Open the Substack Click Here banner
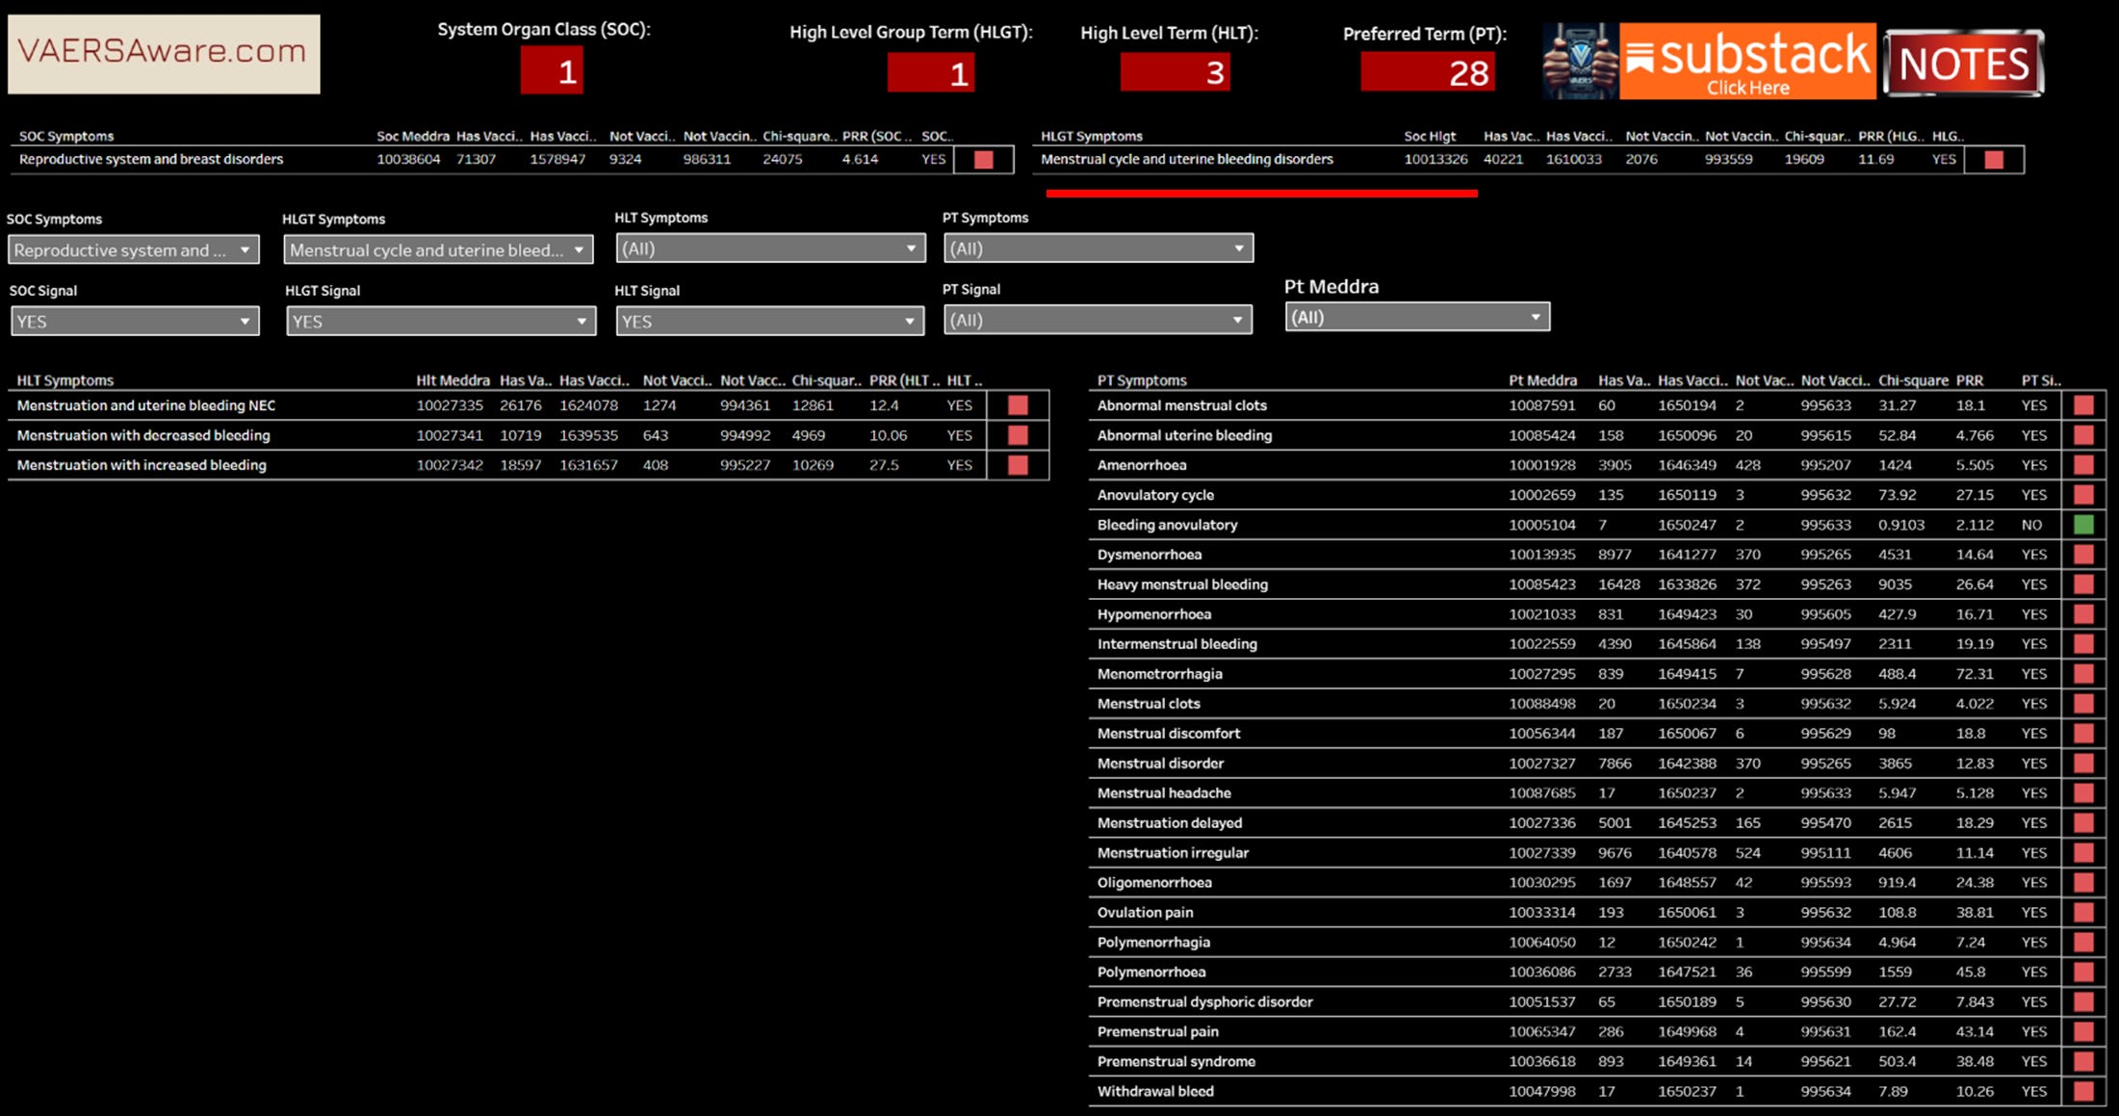The image size is (2119, 1116). (1746, 62)
